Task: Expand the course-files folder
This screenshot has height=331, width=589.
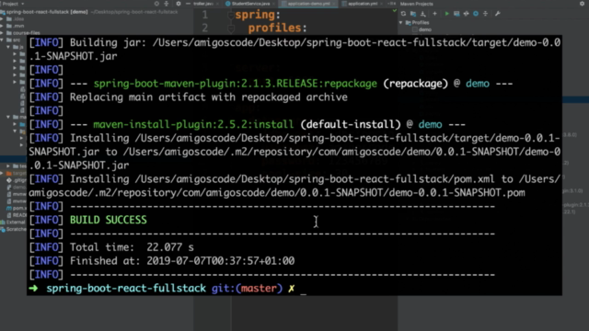Action: (x=2, y=33)
